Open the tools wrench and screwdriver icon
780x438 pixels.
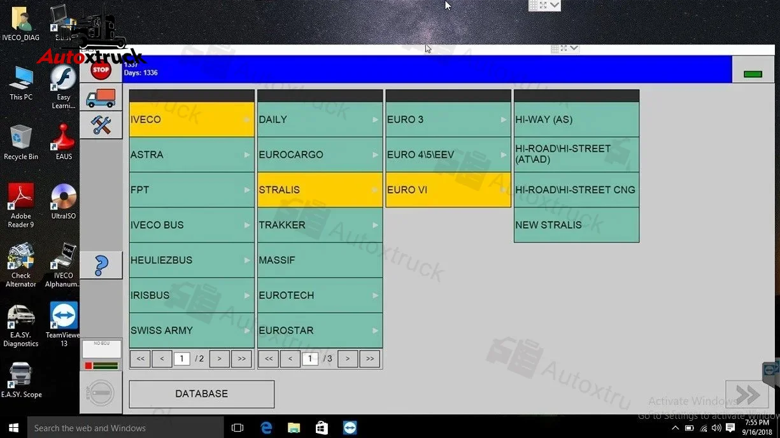(101, 125)
